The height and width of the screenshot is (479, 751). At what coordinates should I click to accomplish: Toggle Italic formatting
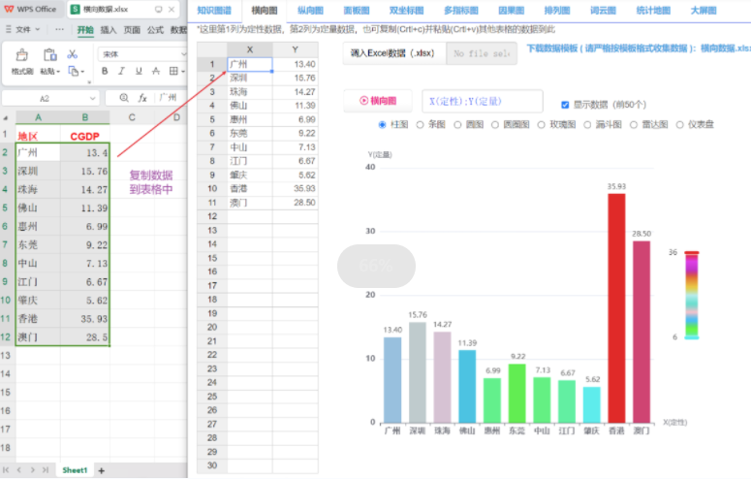[x=121, y=72]
